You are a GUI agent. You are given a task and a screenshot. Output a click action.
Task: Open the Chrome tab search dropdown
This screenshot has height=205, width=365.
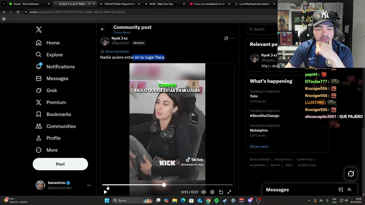[x=4, y=4]
